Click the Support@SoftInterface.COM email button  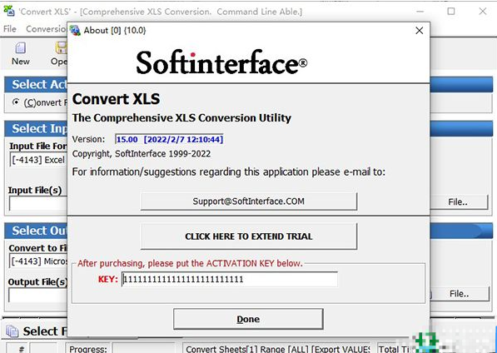point(249,201)
